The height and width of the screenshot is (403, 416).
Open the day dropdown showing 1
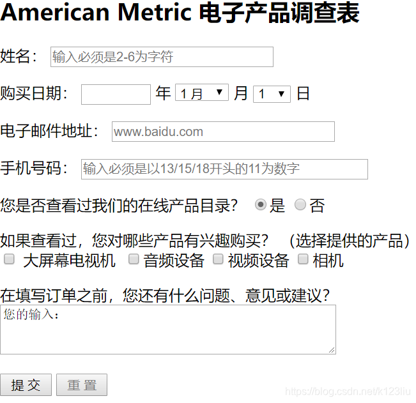pos(272,94)
